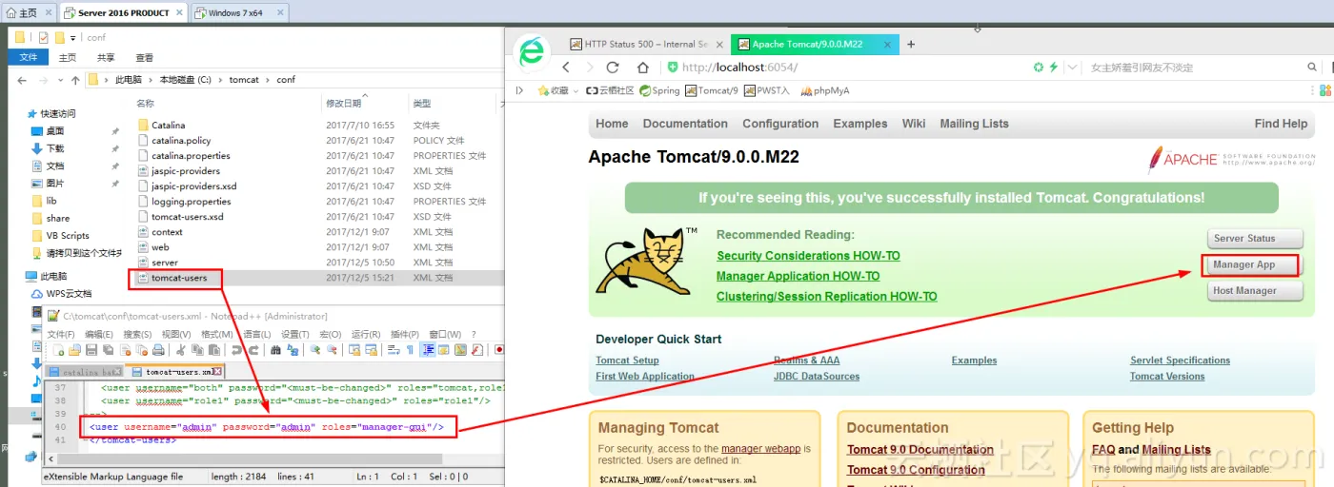The width and height of the screenshot is (1334, 487).
Task: Click the browser Home icon
Action: tap(643, 68)
